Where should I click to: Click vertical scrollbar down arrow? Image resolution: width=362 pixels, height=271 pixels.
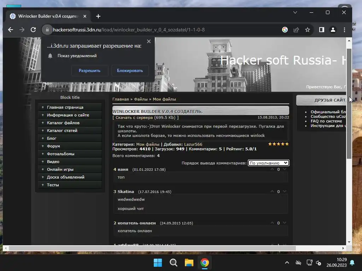tap(349, 242)
